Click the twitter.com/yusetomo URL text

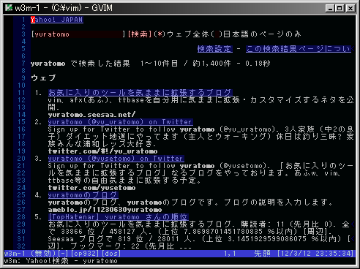(x=91, y=188)
